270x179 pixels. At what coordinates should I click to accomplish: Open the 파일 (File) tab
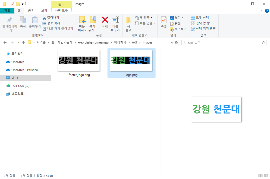coord(7,10)
